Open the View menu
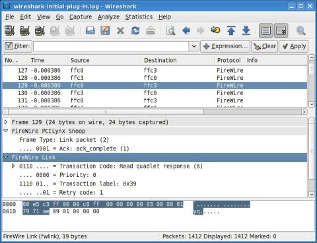This screenshot has height=243, width=317. 44,17
